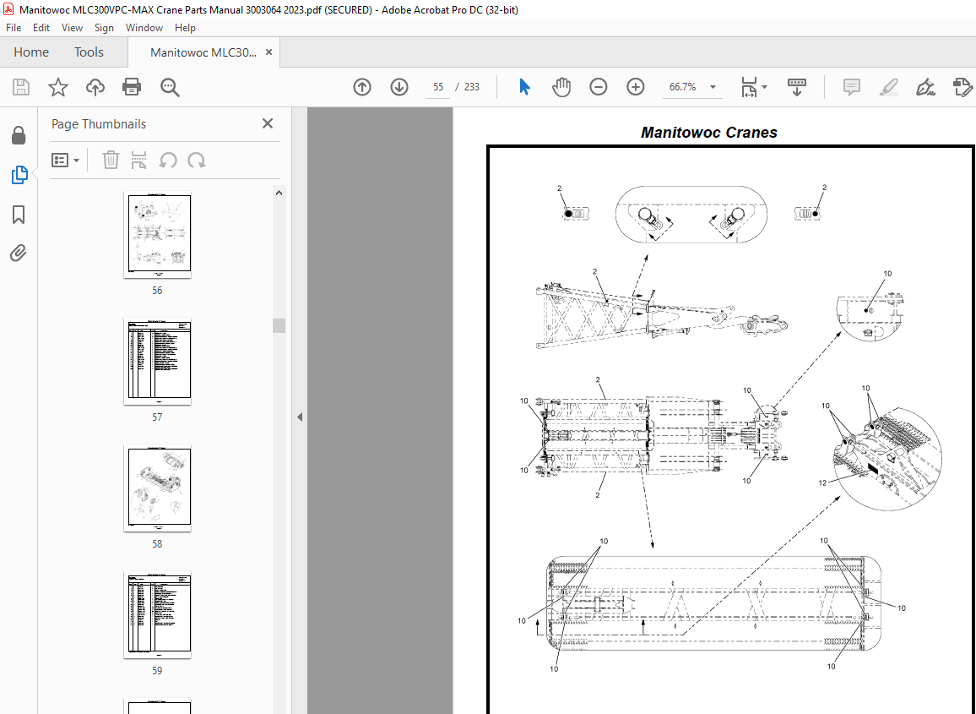This screenshot has height=714, width=976.
Task: Open the File menu
Action: (14, 27)
